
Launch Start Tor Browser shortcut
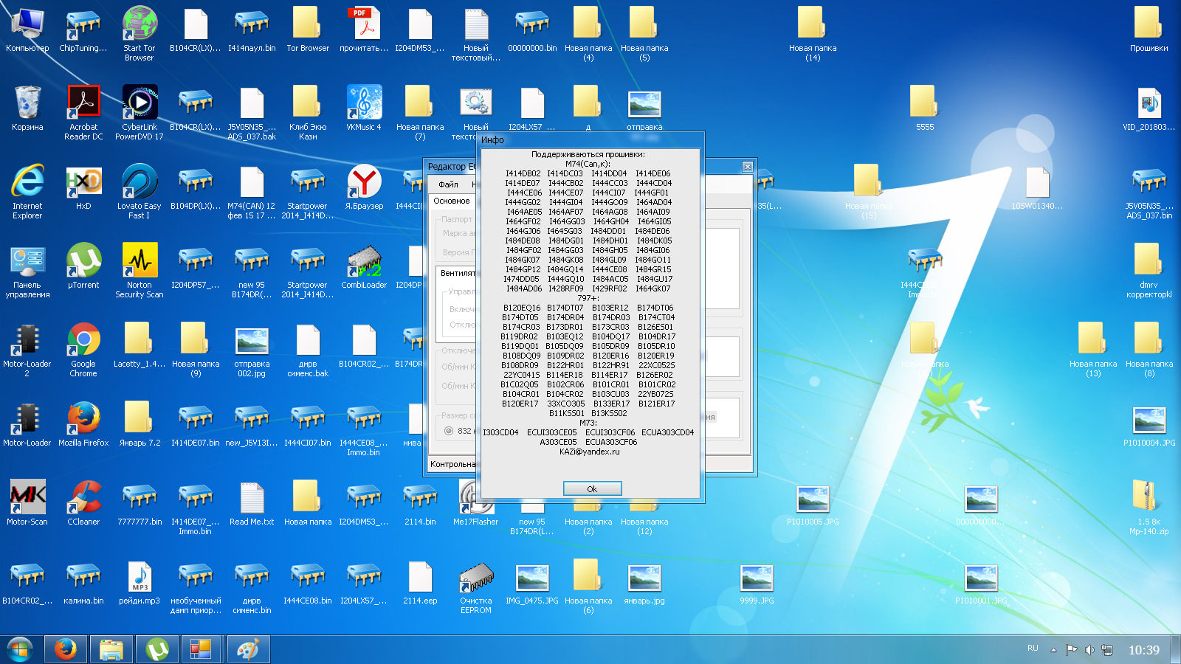tap(140, 33)
